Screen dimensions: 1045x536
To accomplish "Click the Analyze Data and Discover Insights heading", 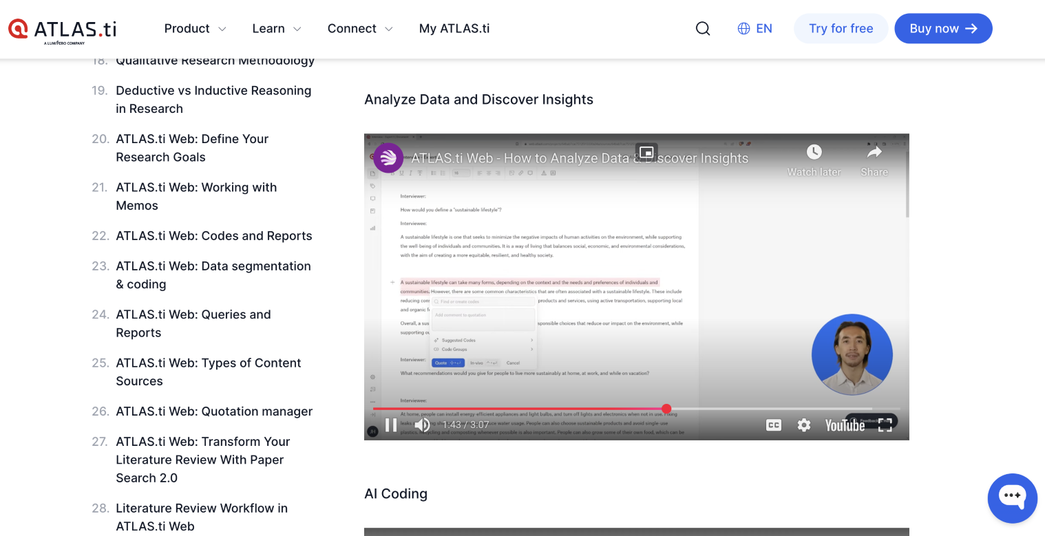I will coord(478,99).
